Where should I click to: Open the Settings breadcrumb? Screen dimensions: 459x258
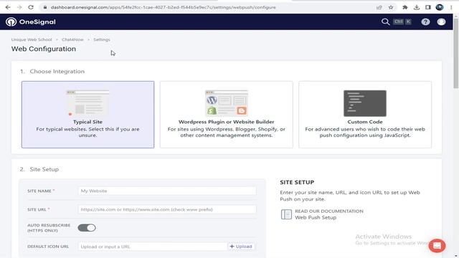pyautogui.click(x=102, y=39)
